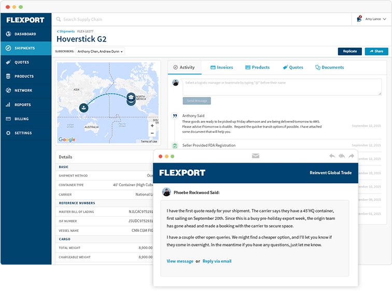Open Reports sidebar item
The width and height of the screenshot is (392, 291).
(x=26, y=105)
